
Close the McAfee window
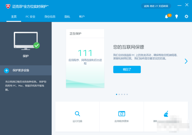point(187,5)
